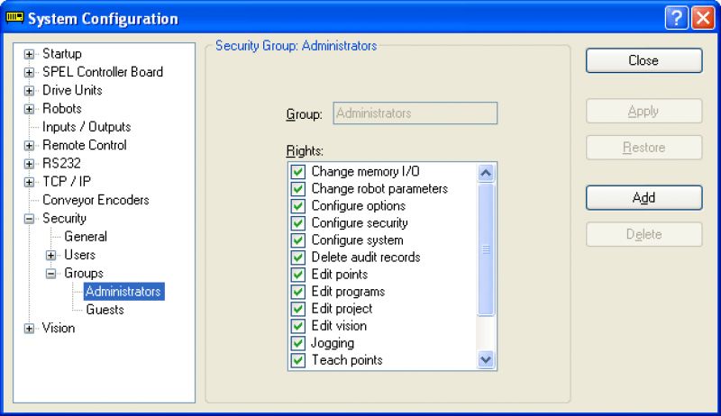Screen dimensions: 721x416
Task: Click the System Configuration title bar icon
Action: [x=14, y=17]
